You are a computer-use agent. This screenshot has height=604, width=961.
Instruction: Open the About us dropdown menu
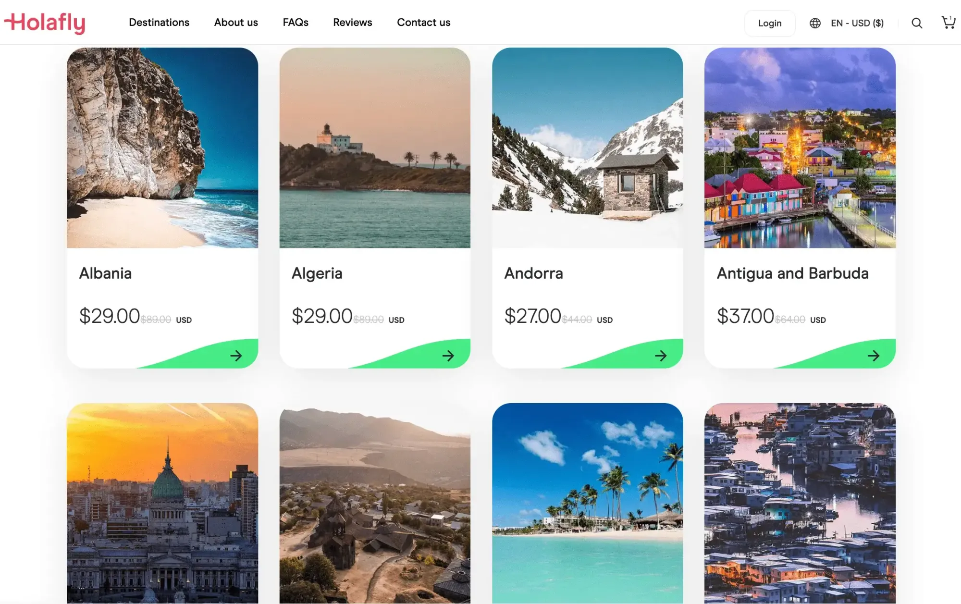tap(236, 22)
